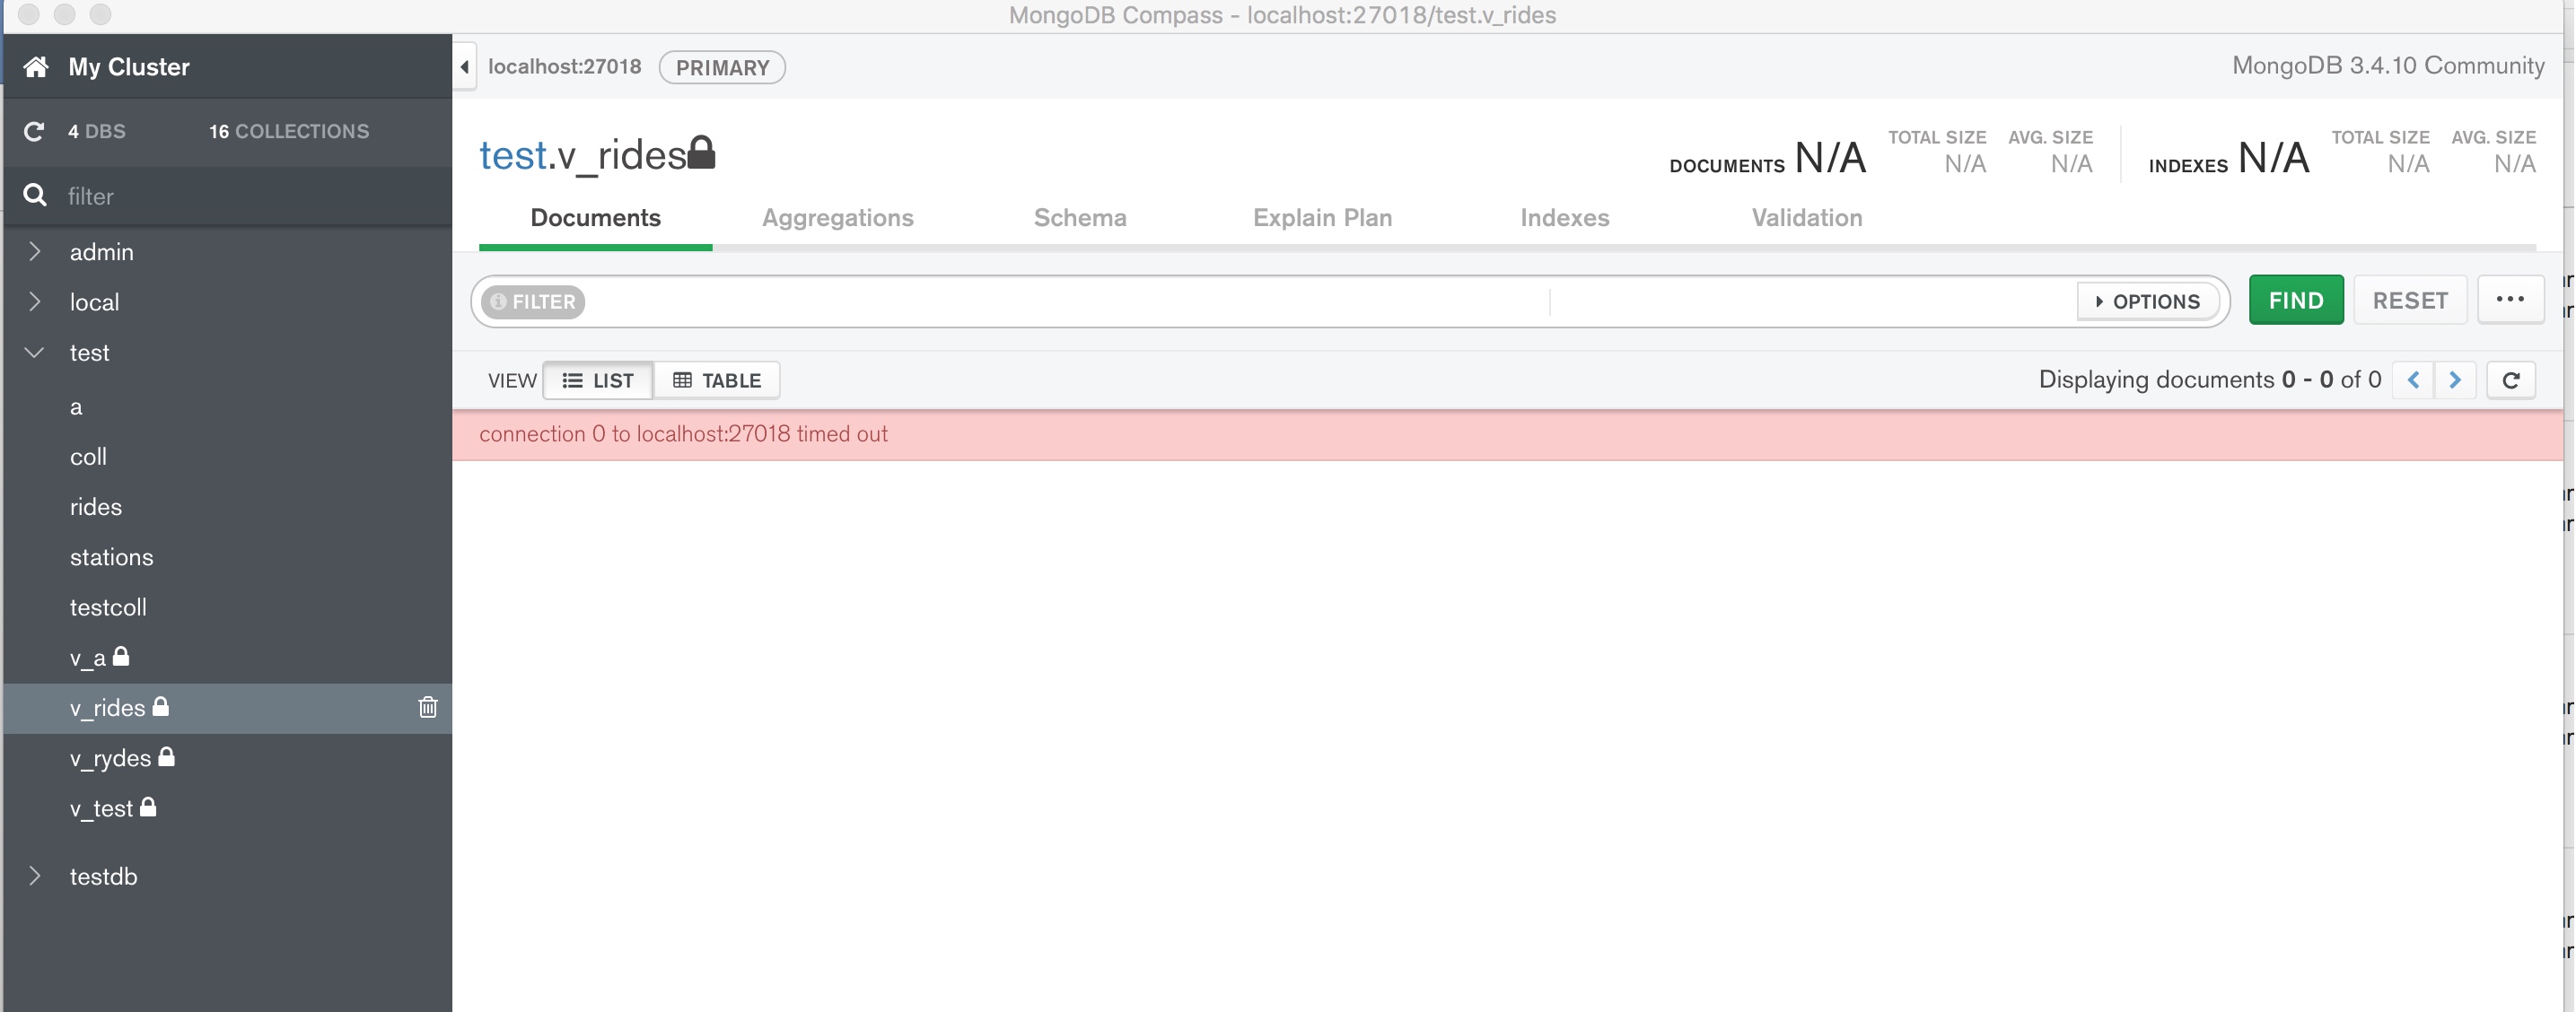Expand the testdb database
2576x1012 pixels.
pos(35,876)
